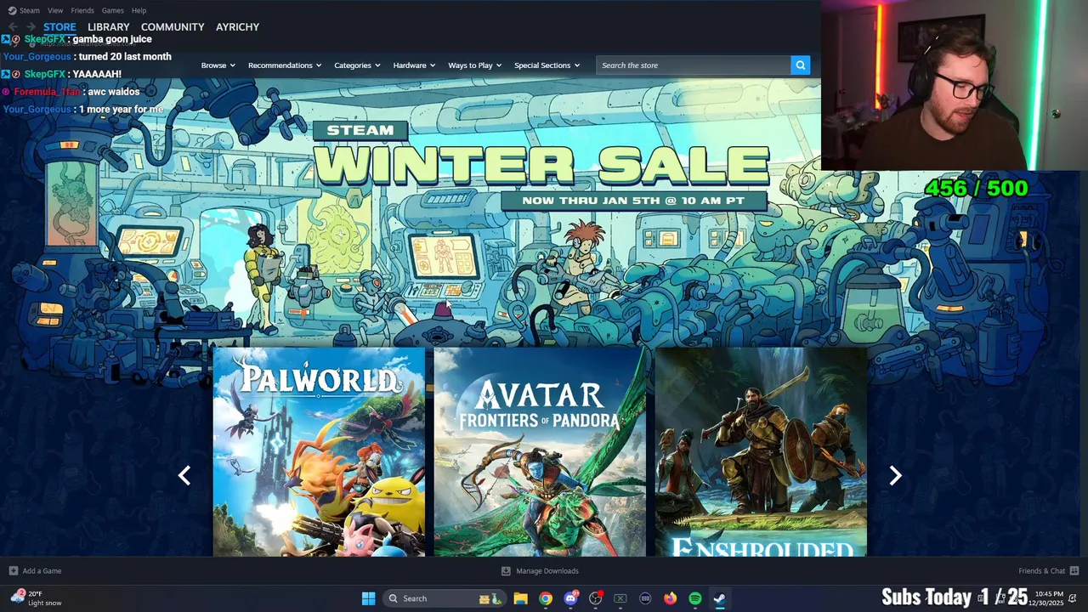Open the AYRICHY profile tab
Image resolution: width=1088 pixels, height=612 pixels.
click(237, 27)
